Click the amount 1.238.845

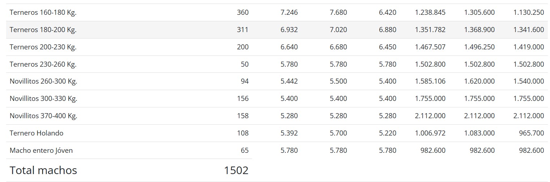coord(430,13)
